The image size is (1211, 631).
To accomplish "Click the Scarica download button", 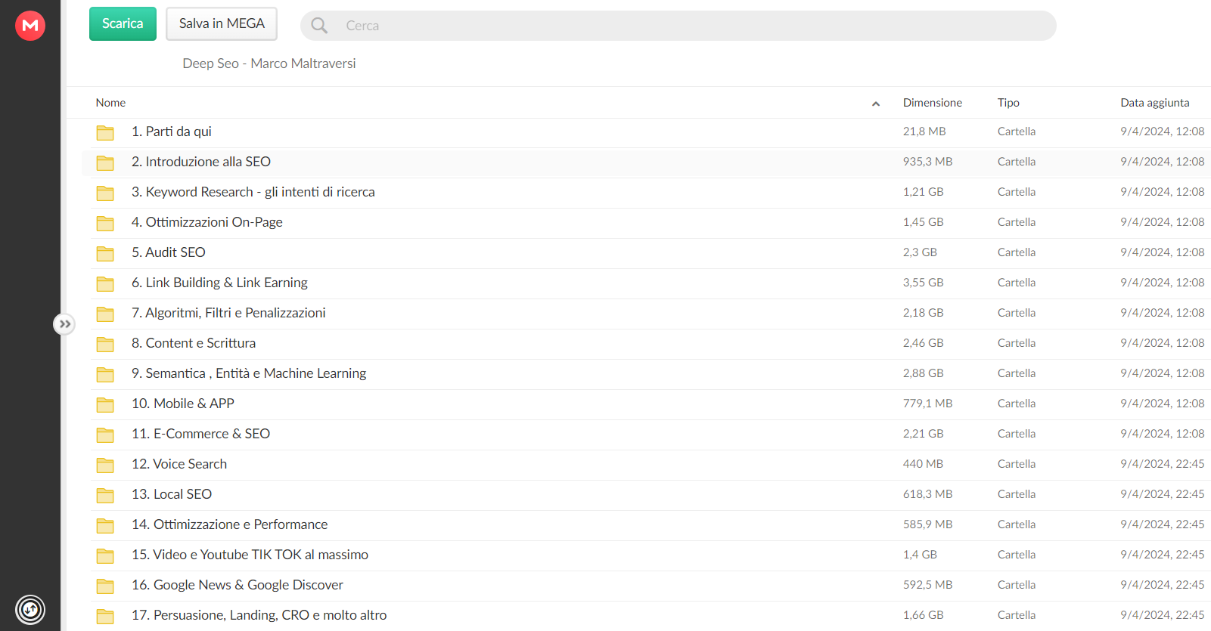I will (x=123, y=24).
